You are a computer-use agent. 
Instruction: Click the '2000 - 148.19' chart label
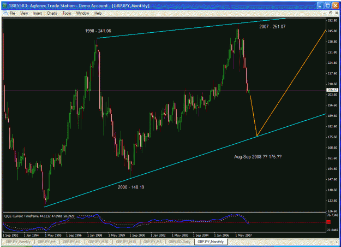click(x=131, y=187)
